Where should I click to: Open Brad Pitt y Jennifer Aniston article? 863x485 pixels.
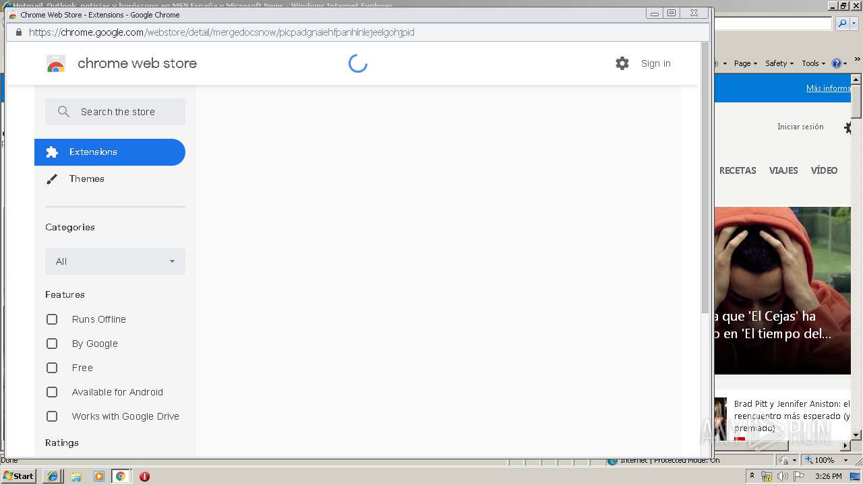point(792,416)
